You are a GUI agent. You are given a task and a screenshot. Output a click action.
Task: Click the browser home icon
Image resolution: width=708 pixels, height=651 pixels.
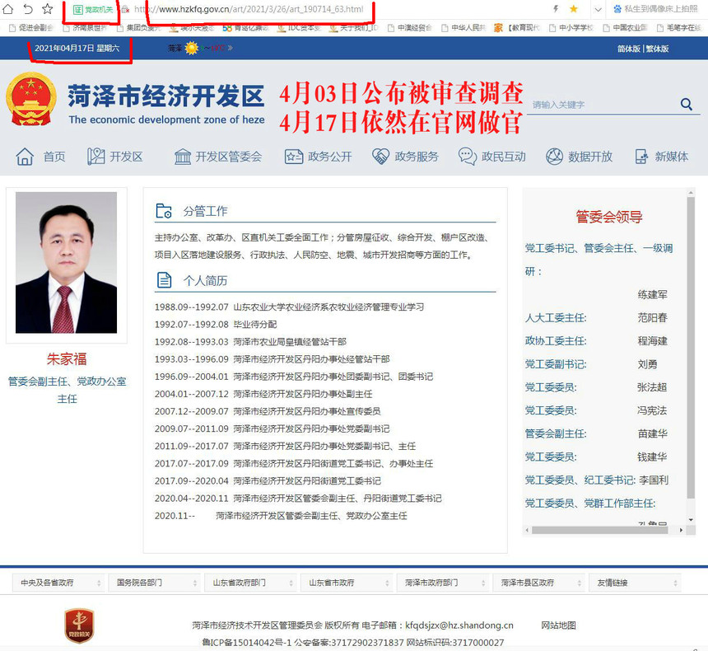(7, 8)
